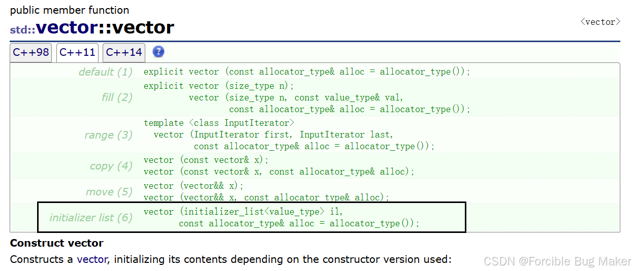The height and width of the screenshot is (271, 633).
Task: Select the range (3) constructor label
Action: (108, 135)
